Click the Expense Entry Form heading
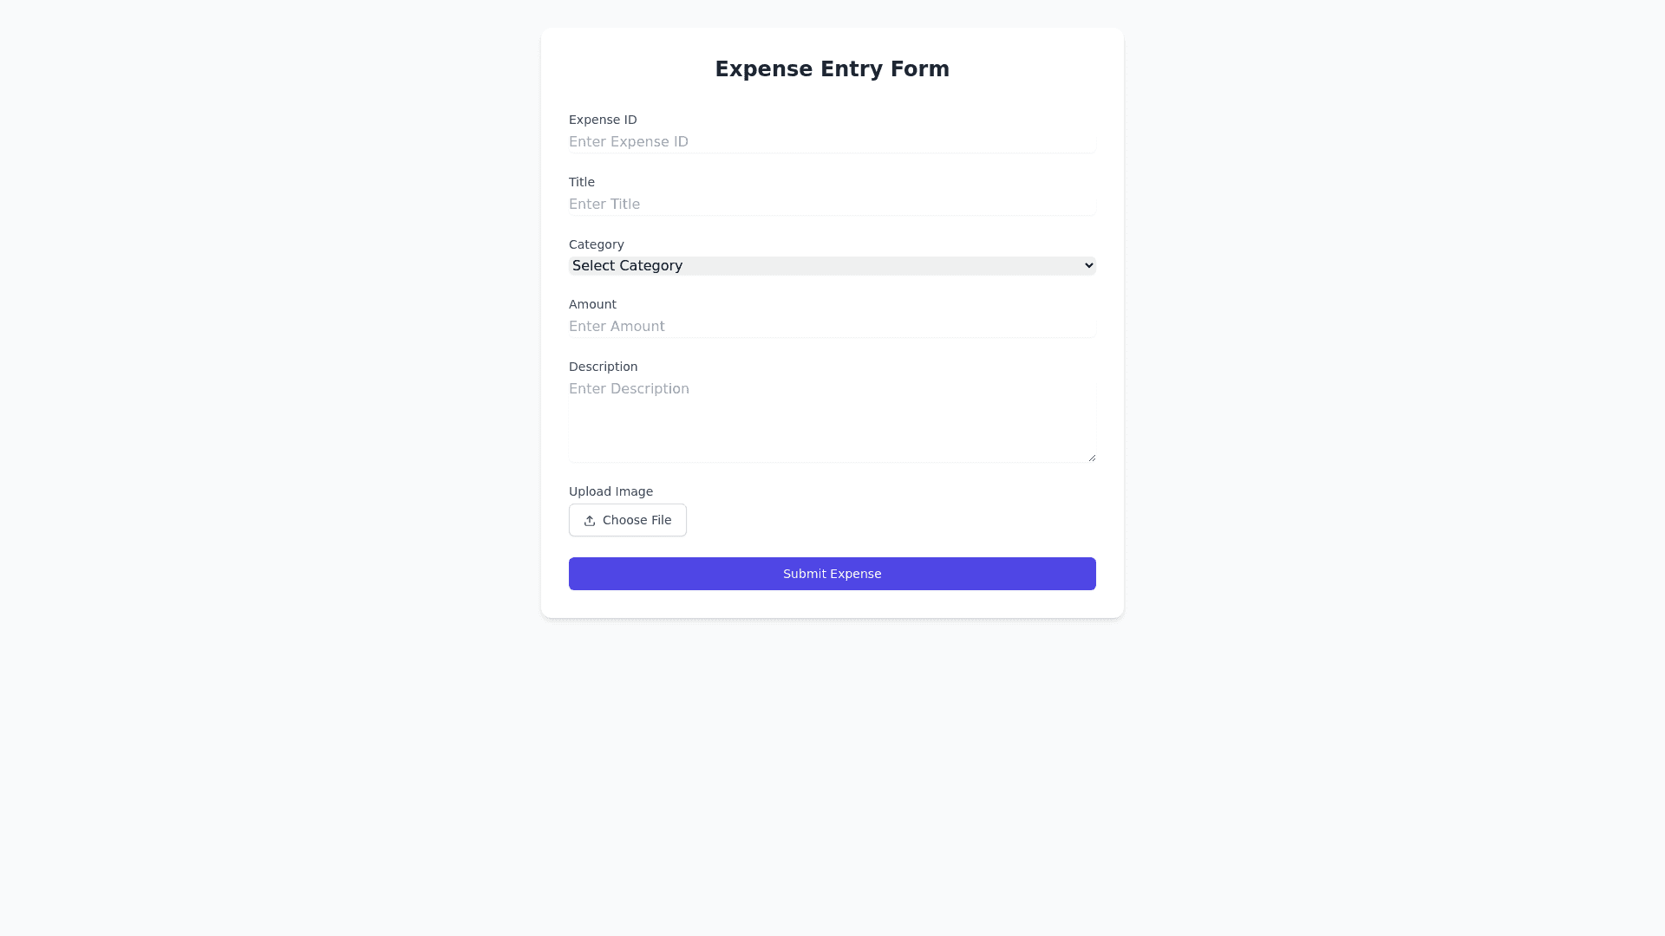 tap(832, 69)
